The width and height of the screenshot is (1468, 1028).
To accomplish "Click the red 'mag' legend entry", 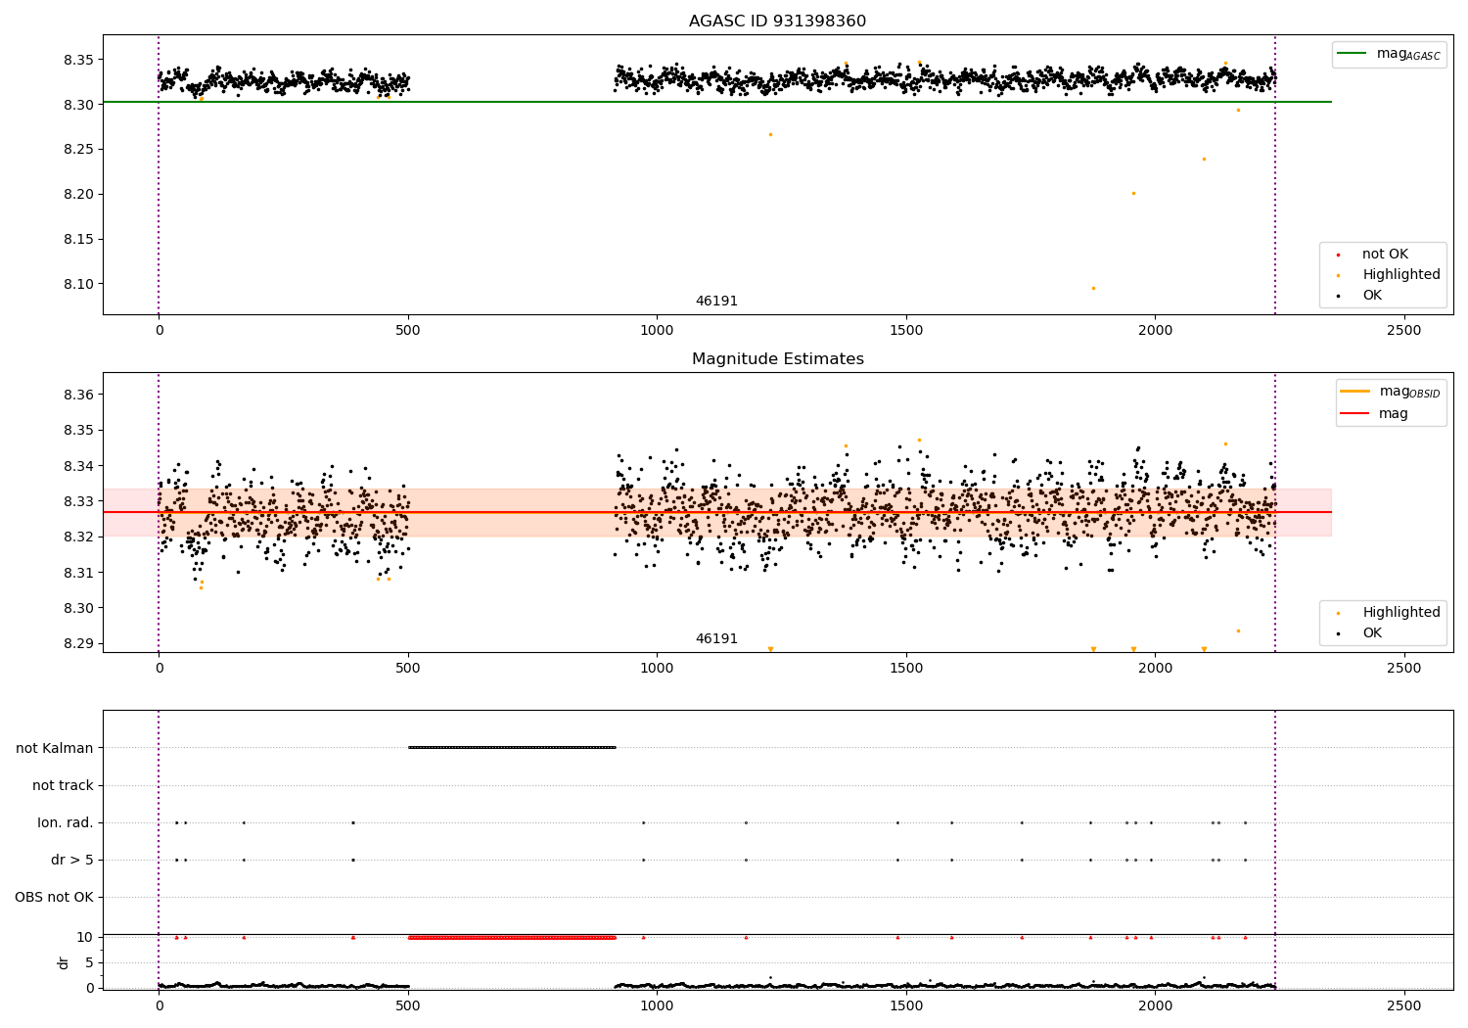I will point(1375,414).
